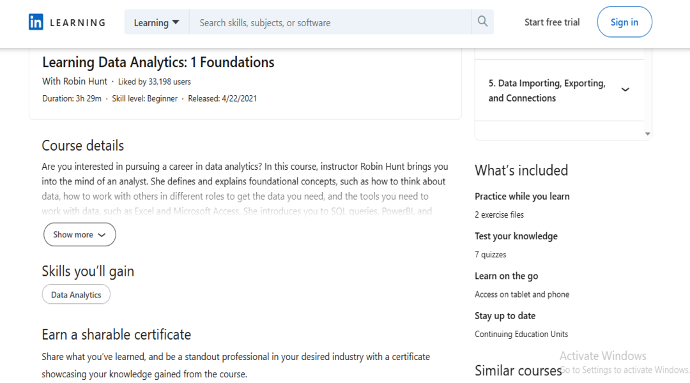Click 'Continuing Education Units' text
Viewport: 690px width, 383px height.
[521, 334]
